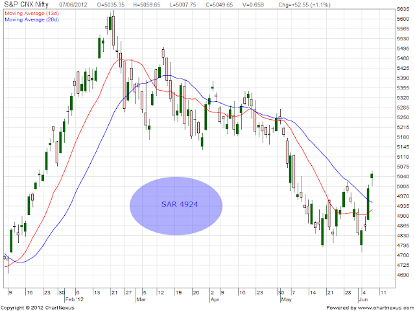
Task: Click the low value L=5007.75
Action: click(x=183, y=5)
